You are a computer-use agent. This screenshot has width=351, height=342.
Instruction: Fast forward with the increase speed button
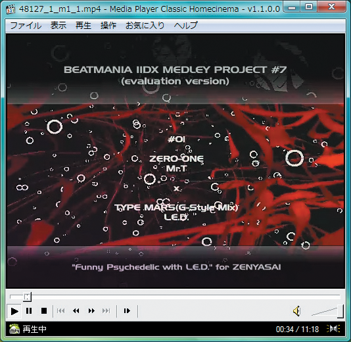pos(91,311)
